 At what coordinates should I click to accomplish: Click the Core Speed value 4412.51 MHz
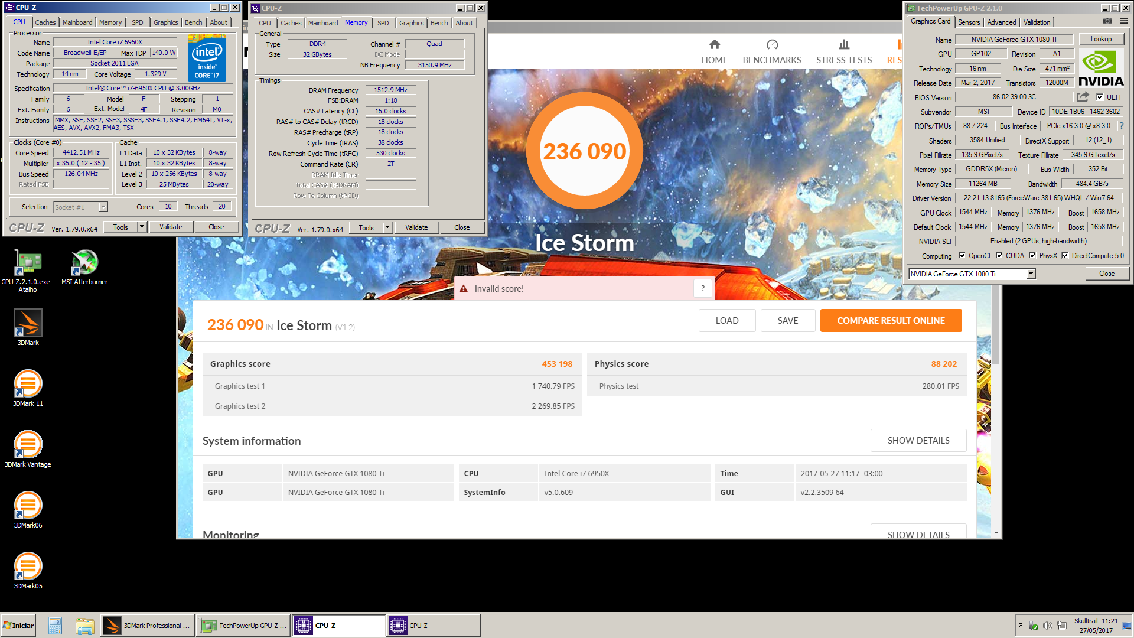coord(81,152)
